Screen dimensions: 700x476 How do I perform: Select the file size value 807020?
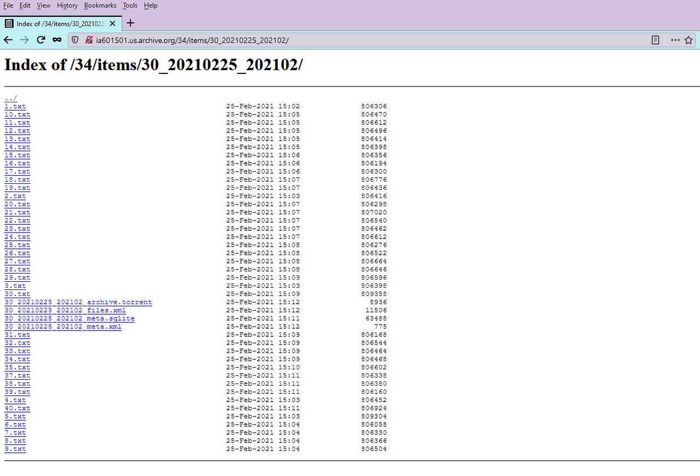click(x=374, y=212)
